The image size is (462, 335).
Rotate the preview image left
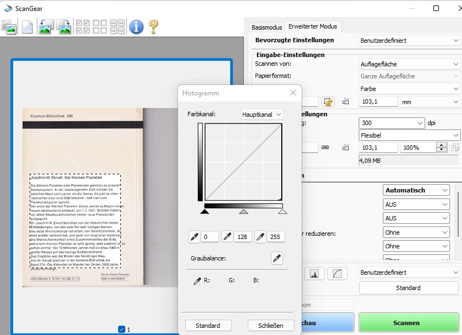coord(46,27)
